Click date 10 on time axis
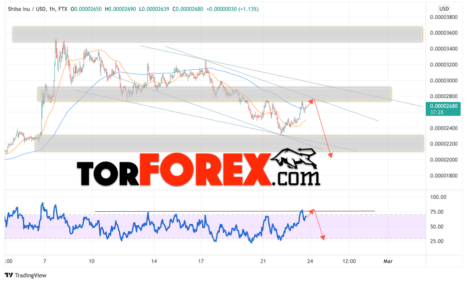Viewport: 467px width, 283px height. point(91,261)
